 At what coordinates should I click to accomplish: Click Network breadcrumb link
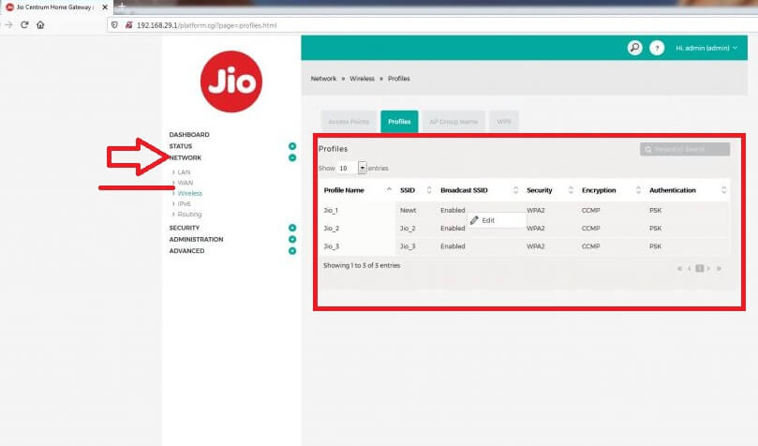[323, 79]
